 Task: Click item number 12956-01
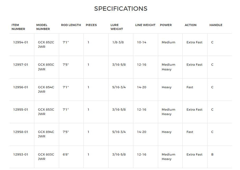pyautogui.click(x=21, y=87)
